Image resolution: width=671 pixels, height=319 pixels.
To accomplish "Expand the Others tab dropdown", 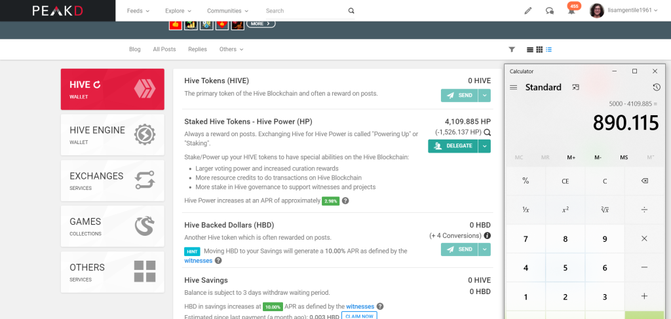I will coord(231,49).
